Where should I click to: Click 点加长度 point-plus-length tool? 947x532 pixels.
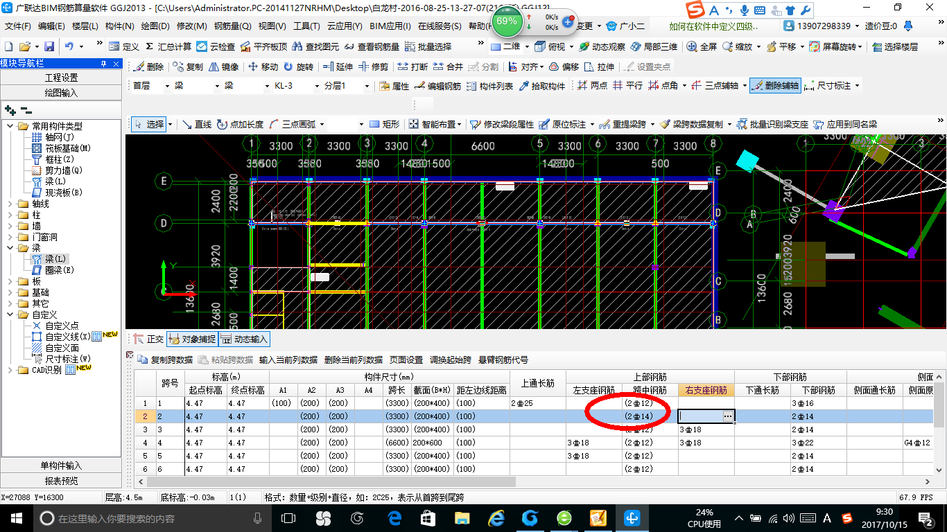pos(240,124)
